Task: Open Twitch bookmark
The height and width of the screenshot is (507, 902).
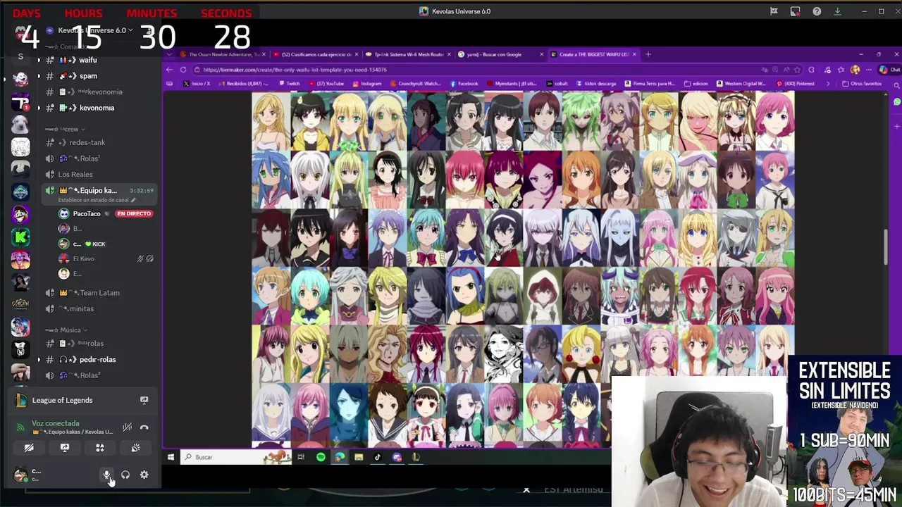Action: 289,84
